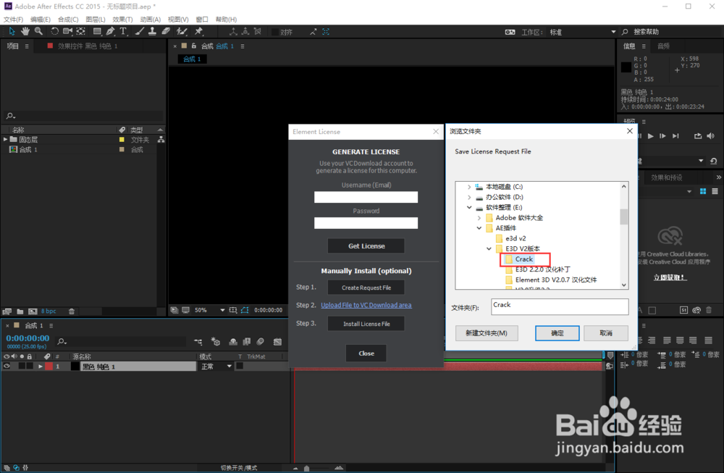The image size is (724, 473).
Task: Click the Username (Email) input field
Action: (366, 197)
